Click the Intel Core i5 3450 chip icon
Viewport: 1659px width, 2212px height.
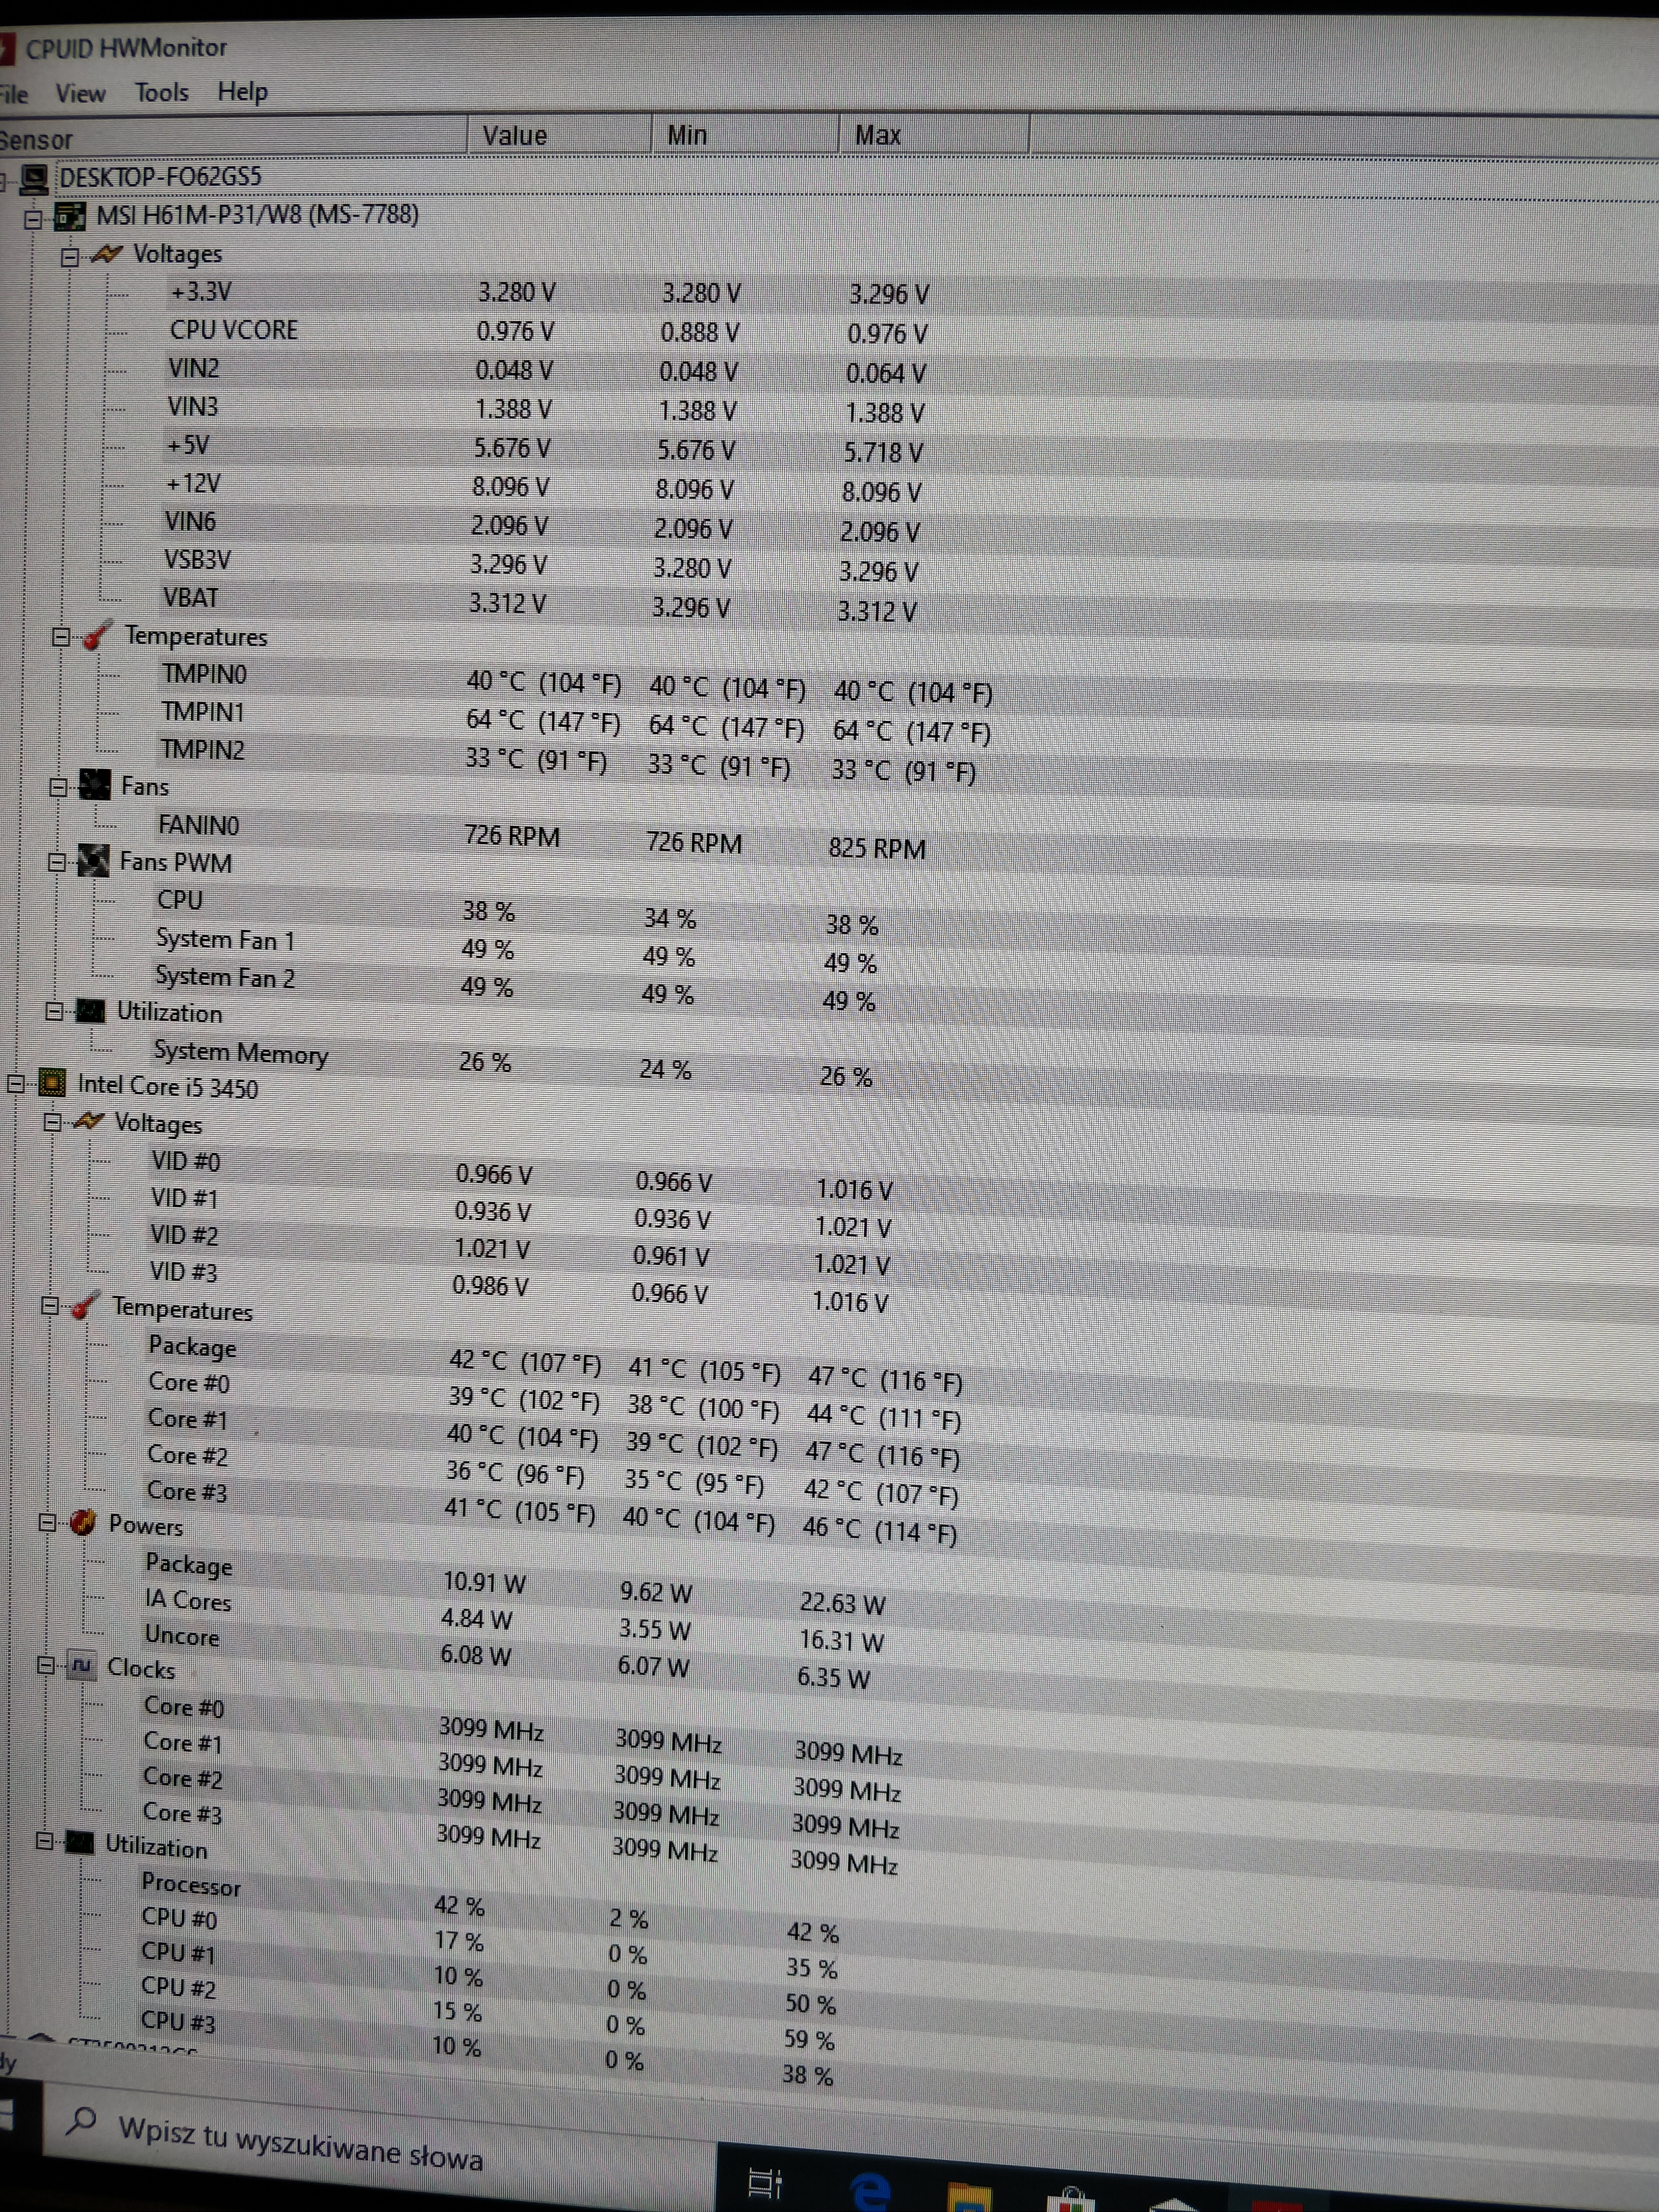click(51, 1083)
